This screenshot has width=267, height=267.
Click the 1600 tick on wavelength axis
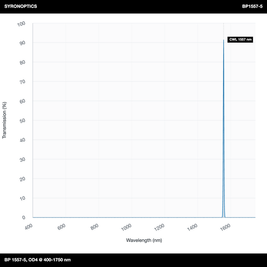pyautogui.click(x=225, y=227)
